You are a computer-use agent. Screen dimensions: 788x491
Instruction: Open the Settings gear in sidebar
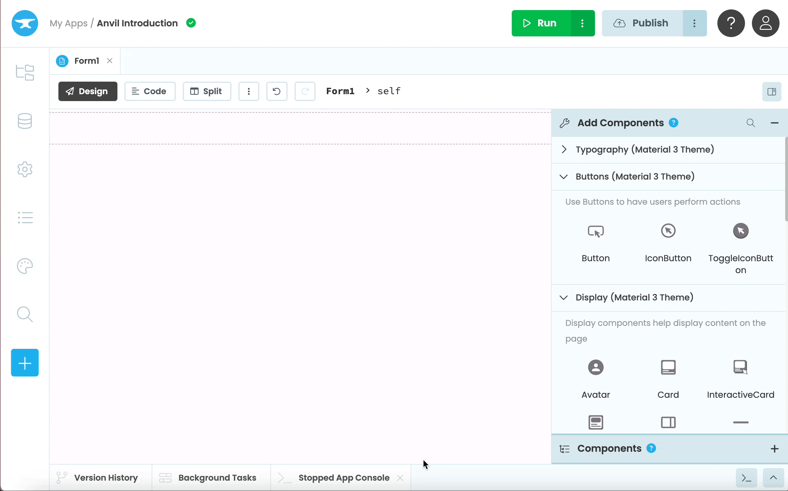point(25,169)
